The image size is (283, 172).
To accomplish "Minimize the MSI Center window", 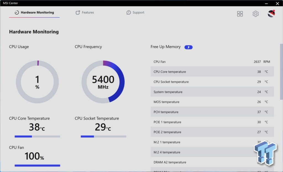I will [266, 3].
